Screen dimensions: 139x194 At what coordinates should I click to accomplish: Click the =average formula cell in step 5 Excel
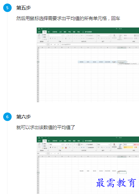point(122,62)
